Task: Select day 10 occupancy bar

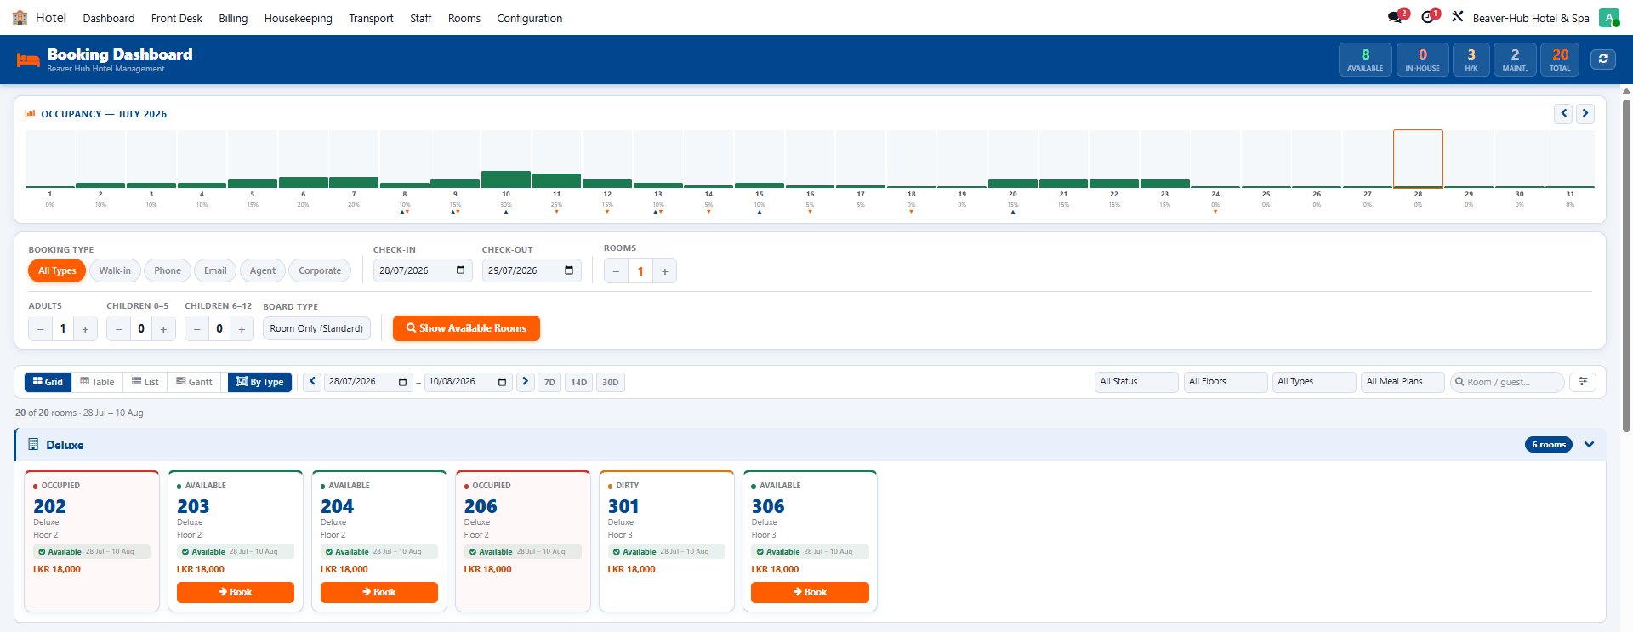Action: 506,179
